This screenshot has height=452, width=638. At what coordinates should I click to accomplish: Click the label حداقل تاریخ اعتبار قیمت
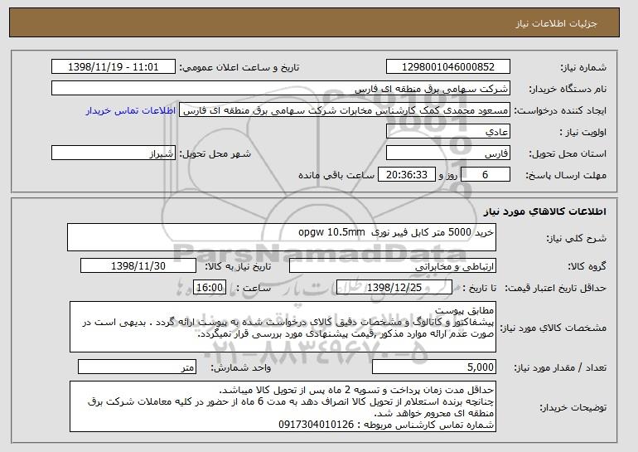click(x=556, y=288)
